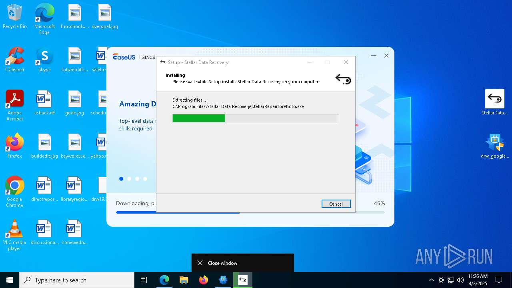
Task: Click the taskbar search box
Action: (x=77, y=280)
